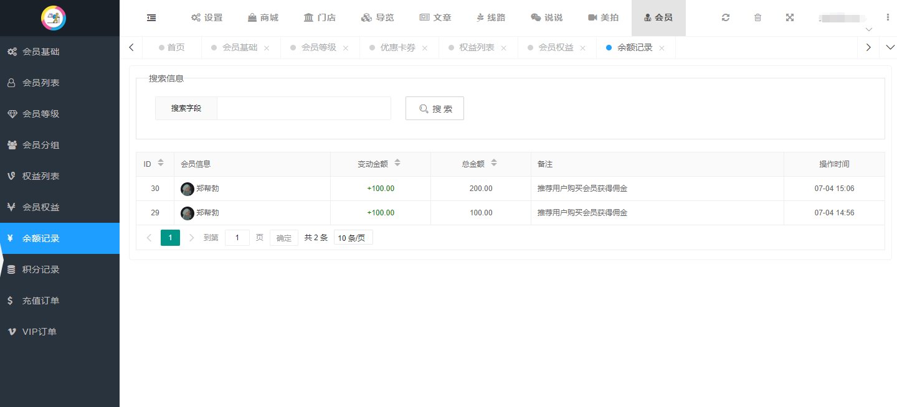
Task: Click the dollar icon beside 充值订单
Action: pos(10,301)
